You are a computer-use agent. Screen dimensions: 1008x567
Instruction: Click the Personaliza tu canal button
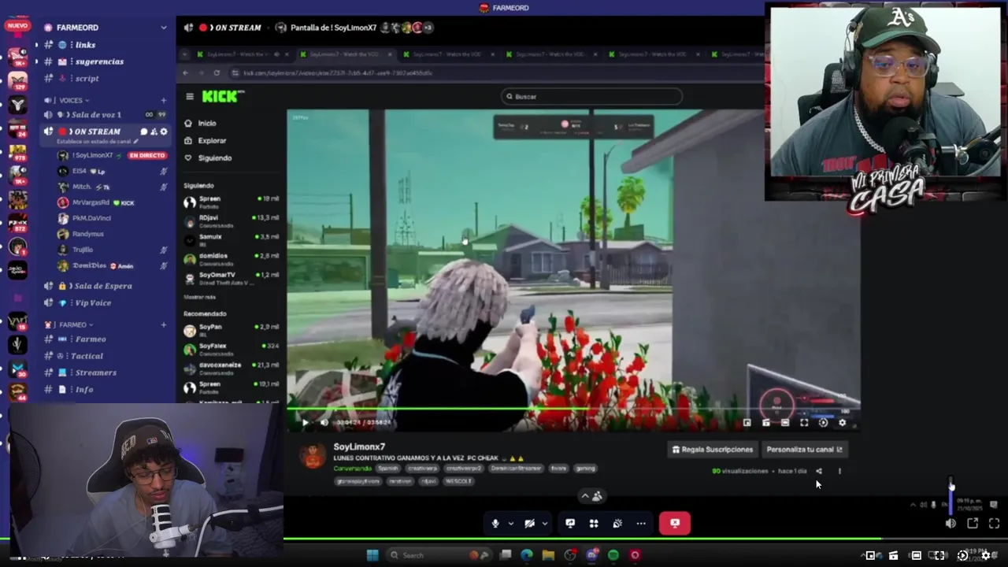803,450
